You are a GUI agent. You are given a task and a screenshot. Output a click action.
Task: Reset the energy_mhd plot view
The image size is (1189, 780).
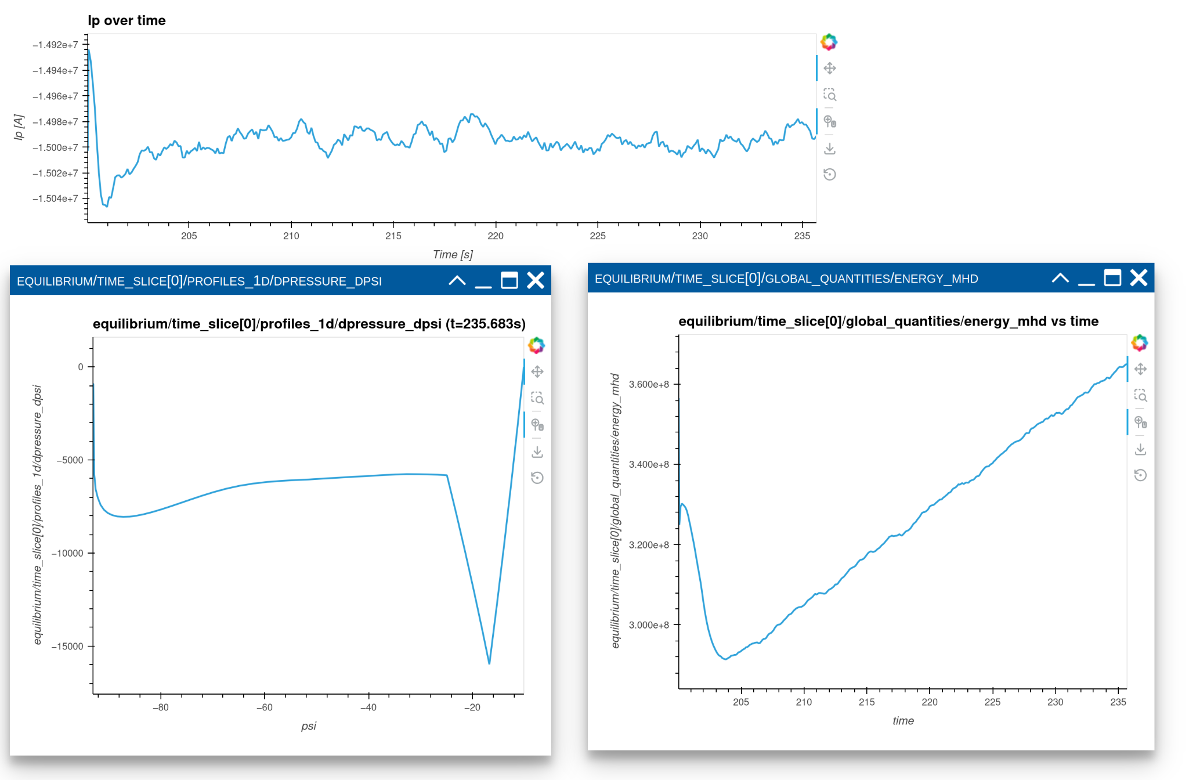(1140, 475)
